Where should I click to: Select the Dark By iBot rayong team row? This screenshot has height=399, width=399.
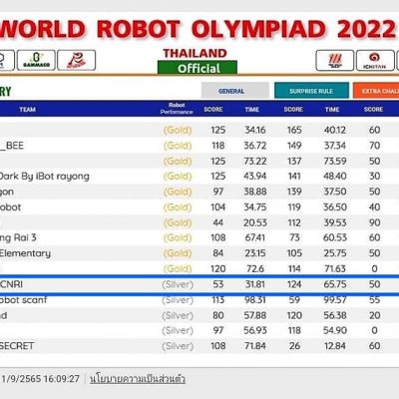pos(199,177)
